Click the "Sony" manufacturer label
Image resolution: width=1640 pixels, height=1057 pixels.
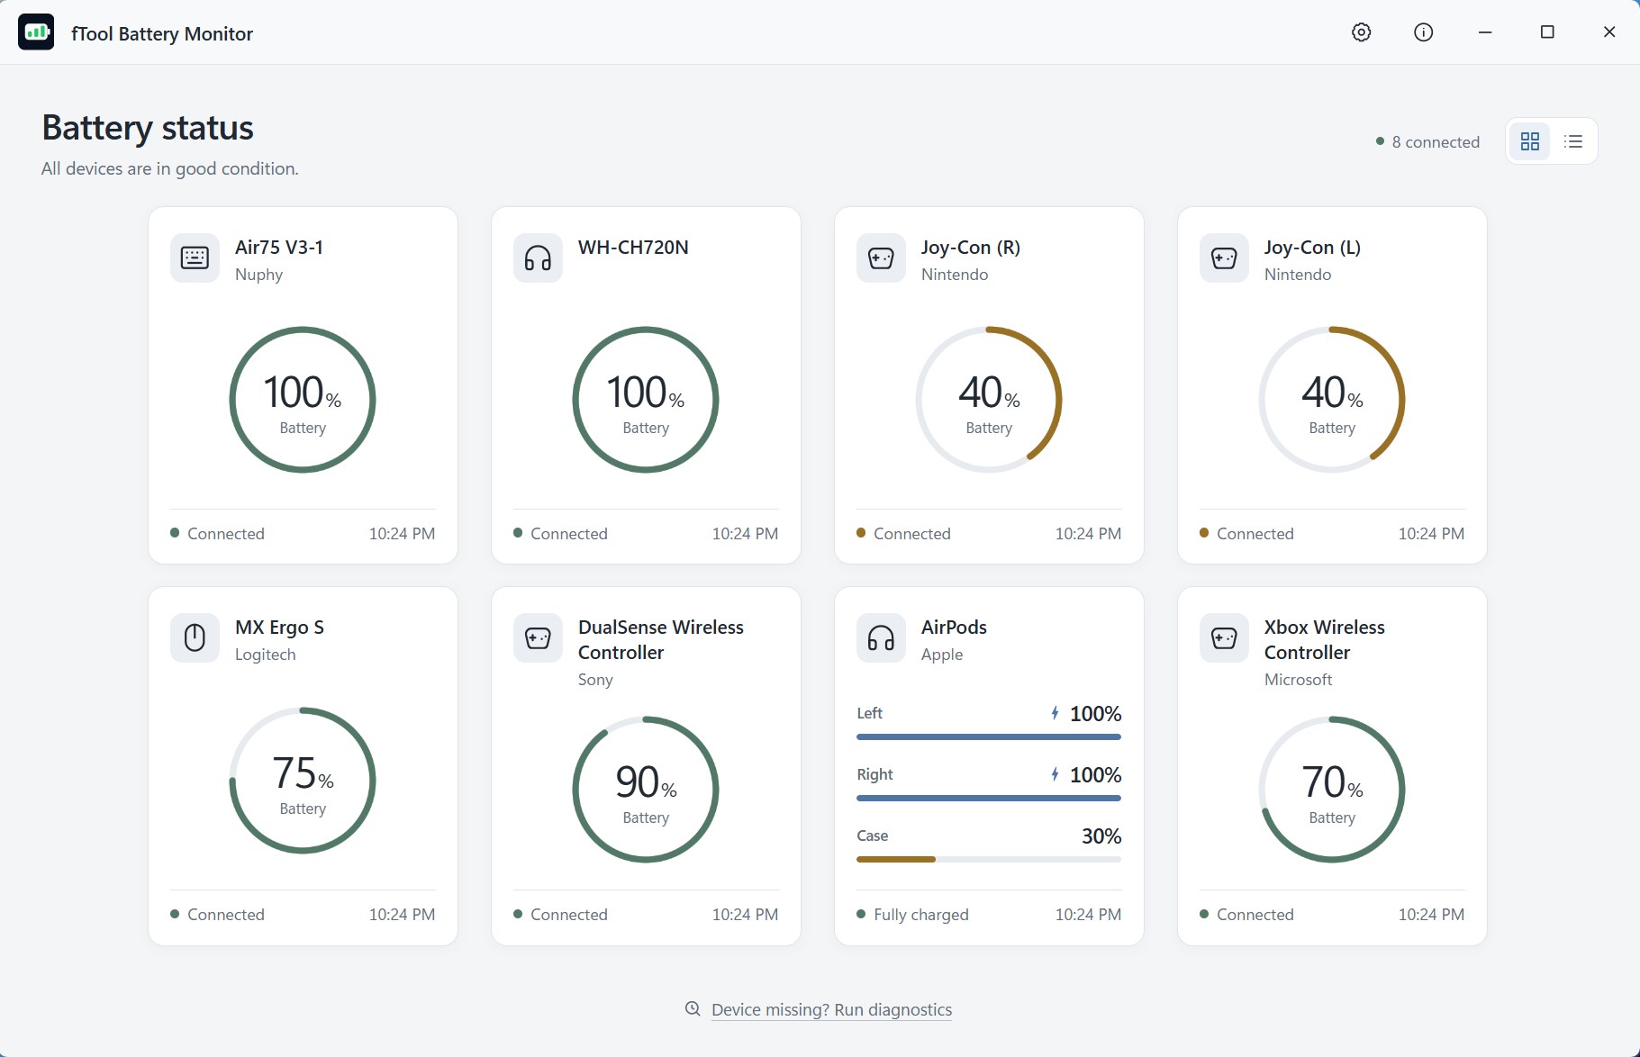point(595,680)
